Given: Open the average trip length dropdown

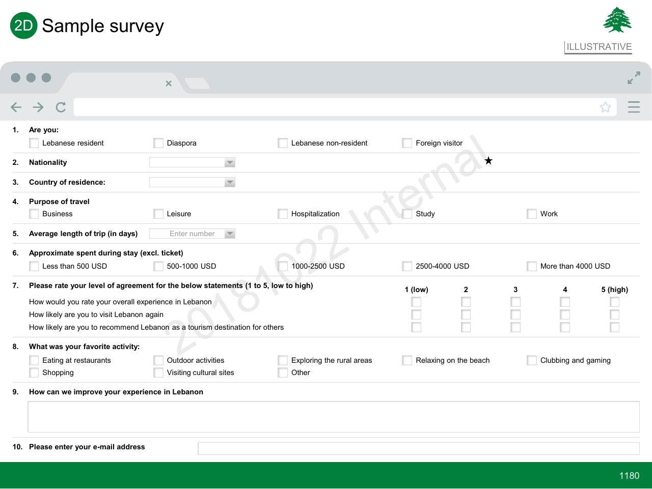Looking at the screenshot, I should [192, 234].
